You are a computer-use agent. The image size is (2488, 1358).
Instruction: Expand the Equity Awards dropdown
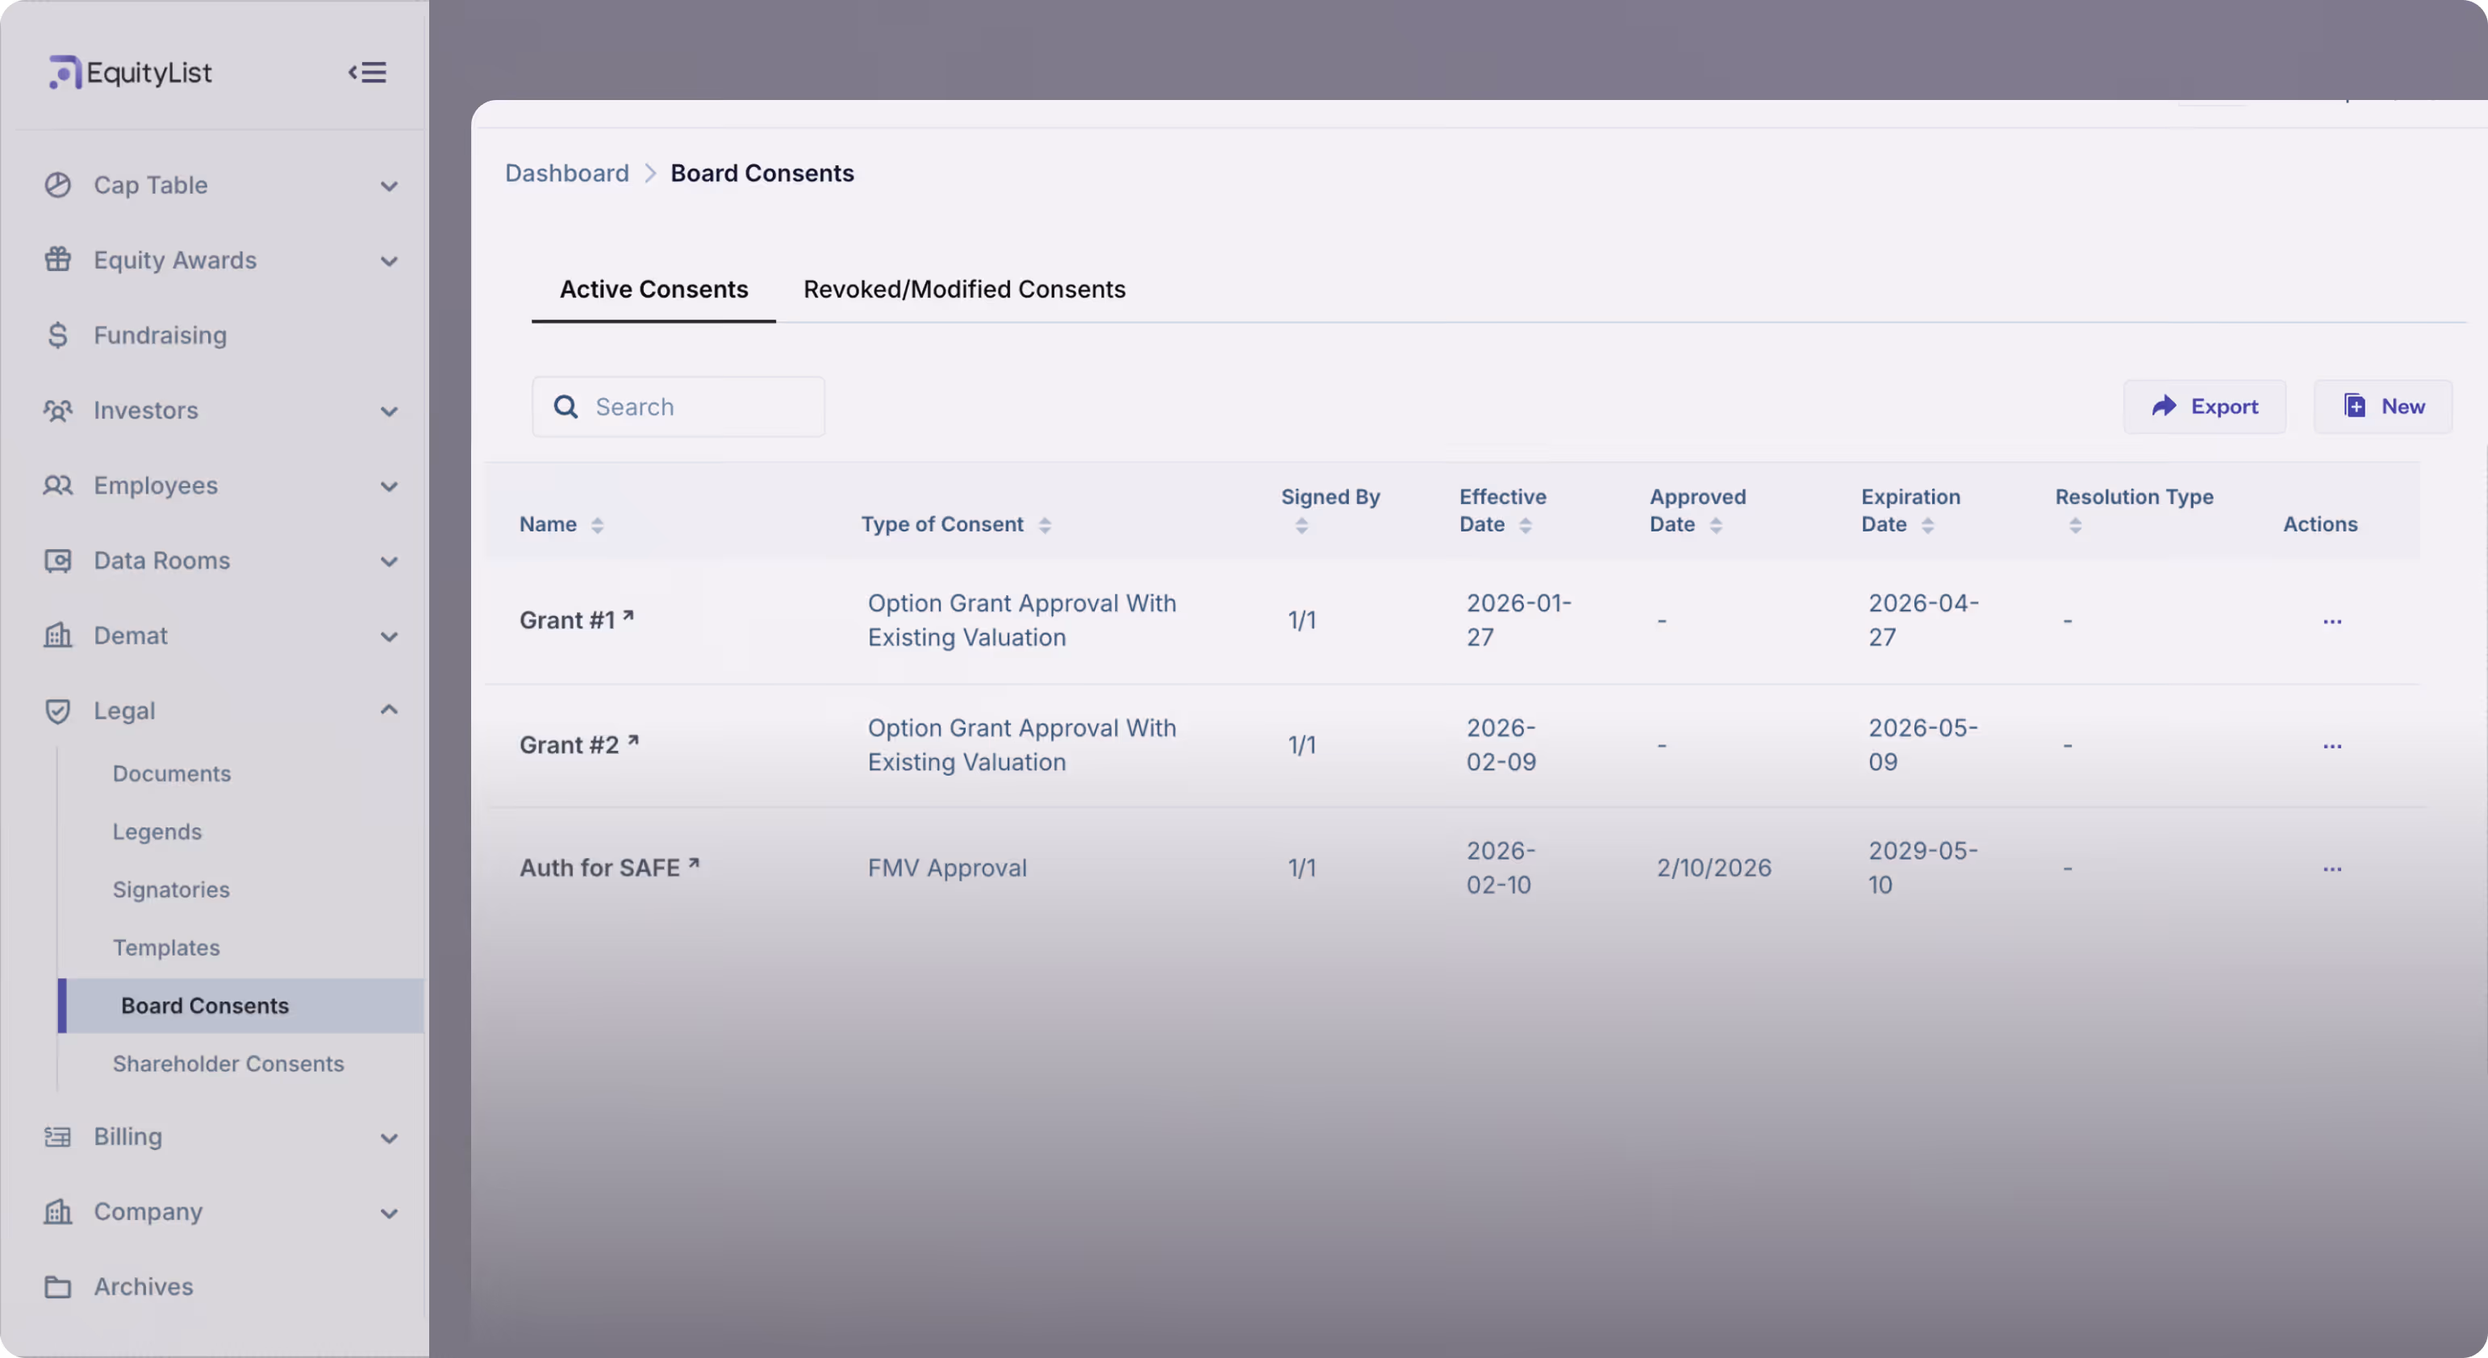(x=389, y=260)
